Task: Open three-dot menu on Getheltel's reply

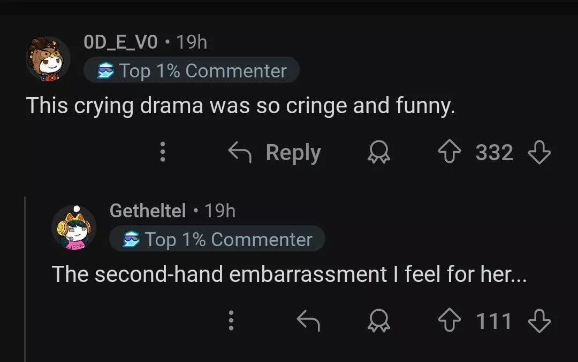Action: 231,321
